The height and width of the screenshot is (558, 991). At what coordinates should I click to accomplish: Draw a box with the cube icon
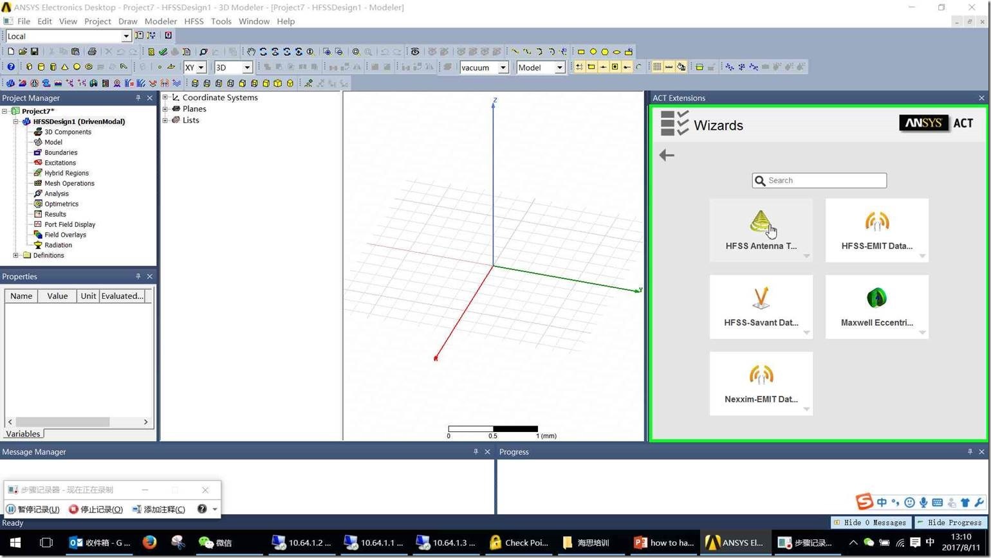[29, 67]
